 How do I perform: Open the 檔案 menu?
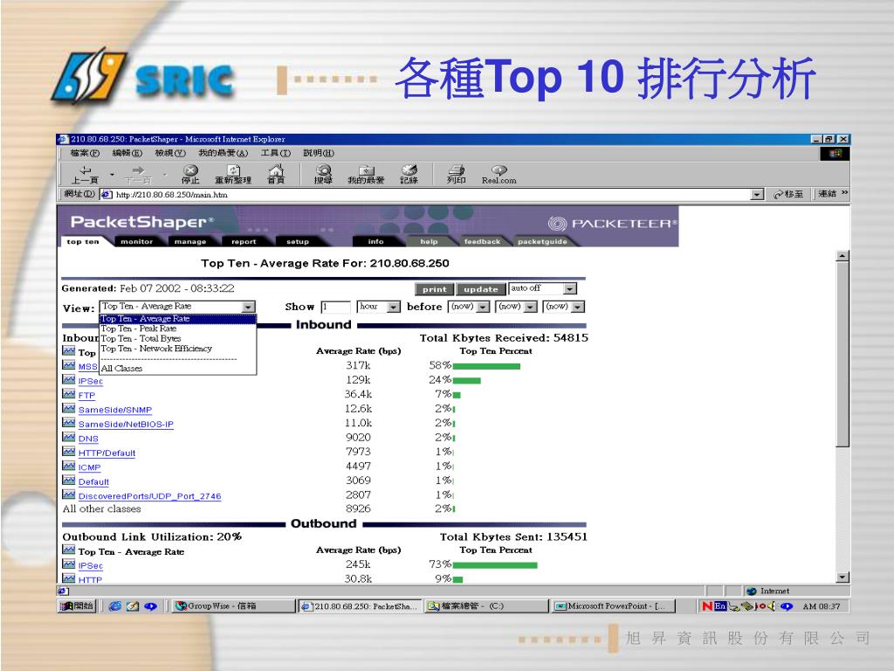(x=85, y=153)
